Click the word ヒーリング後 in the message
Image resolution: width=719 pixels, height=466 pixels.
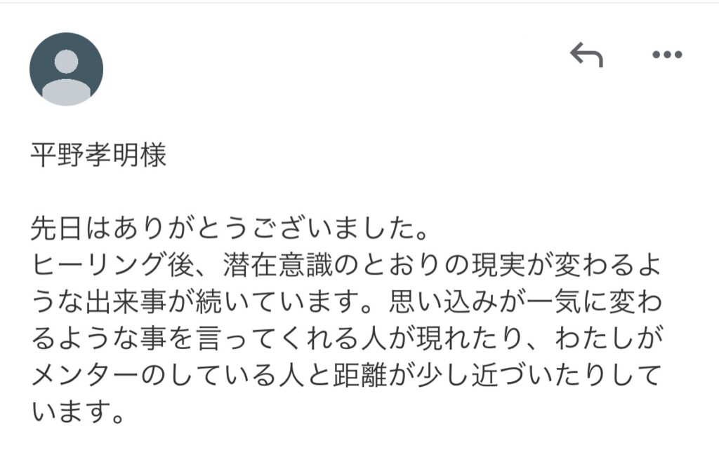(x=114, y=265)
